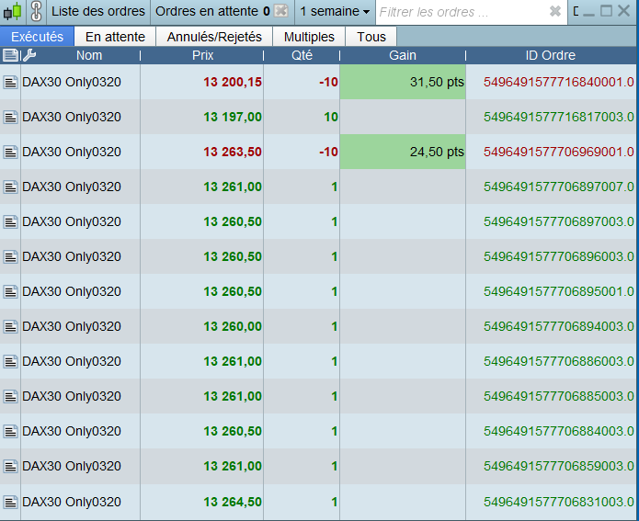Select price 13 260,00
Screen dimensions: 639x521
233,327
